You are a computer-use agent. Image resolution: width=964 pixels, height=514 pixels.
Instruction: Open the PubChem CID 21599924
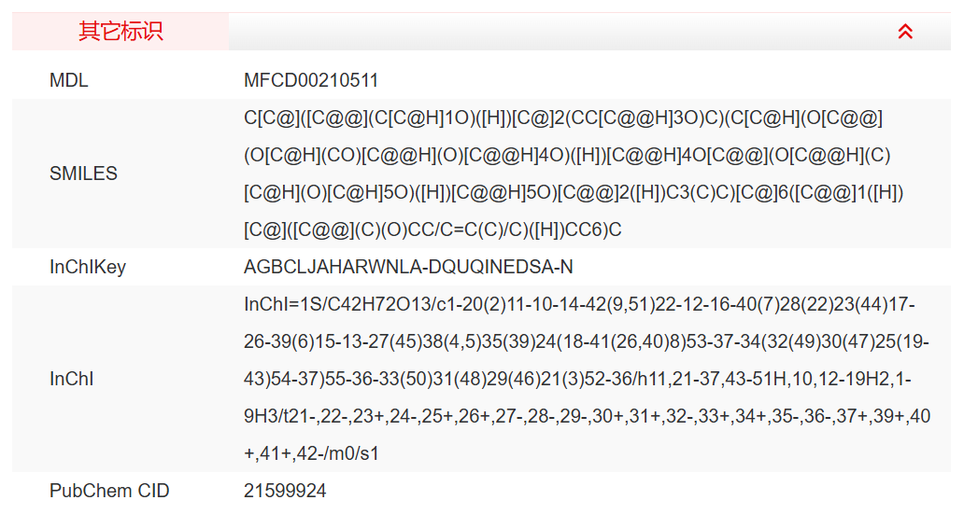coord(285,491)
